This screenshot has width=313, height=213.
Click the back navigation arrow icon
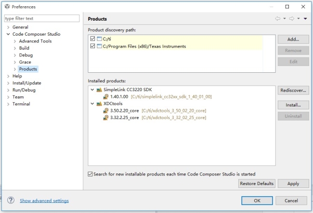coord(277,19)
